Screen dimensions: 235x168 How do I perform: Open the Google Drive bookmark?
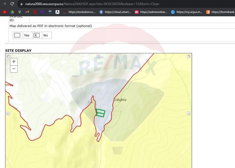[x=12, y=12]
